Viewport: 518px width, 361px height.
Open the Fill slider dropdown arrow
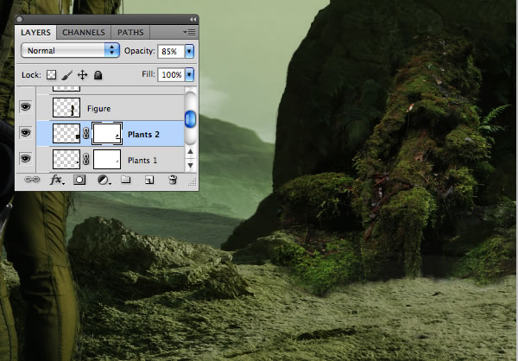tap(189, 75)
